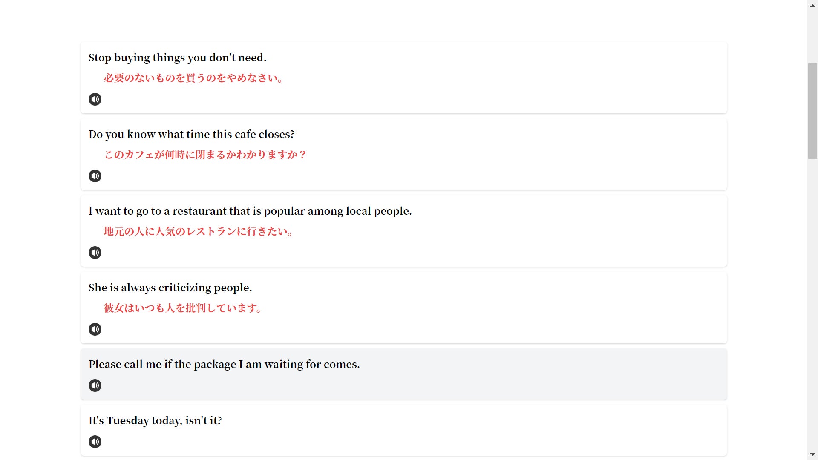Click the red Japanese text about the cafe
Viewport: 818px width, 460px height.
205,155
